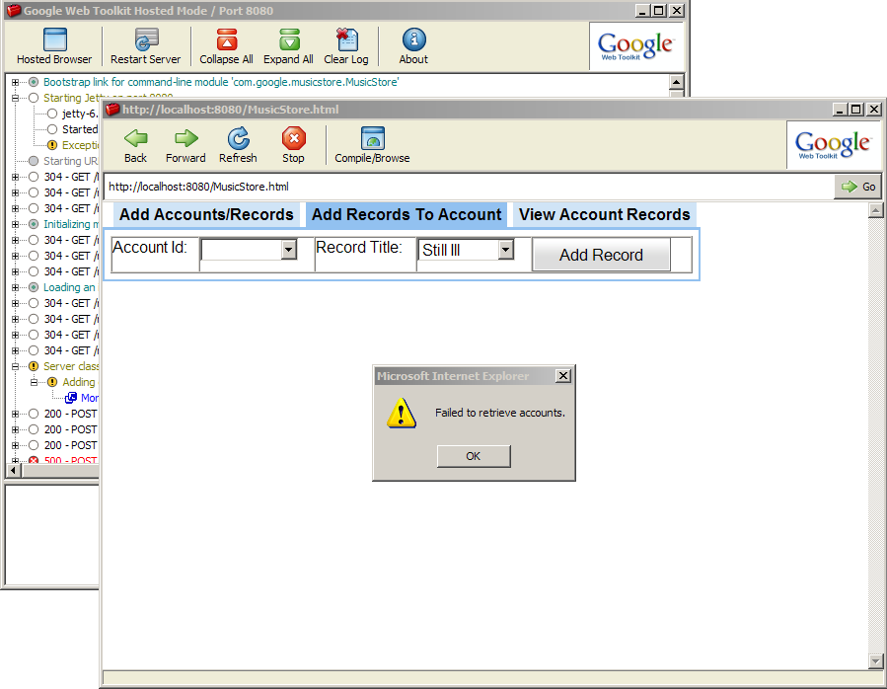Select the blue 'Mor' log row
This screenshot has height=689, width=887.
[x=90, y=398]
